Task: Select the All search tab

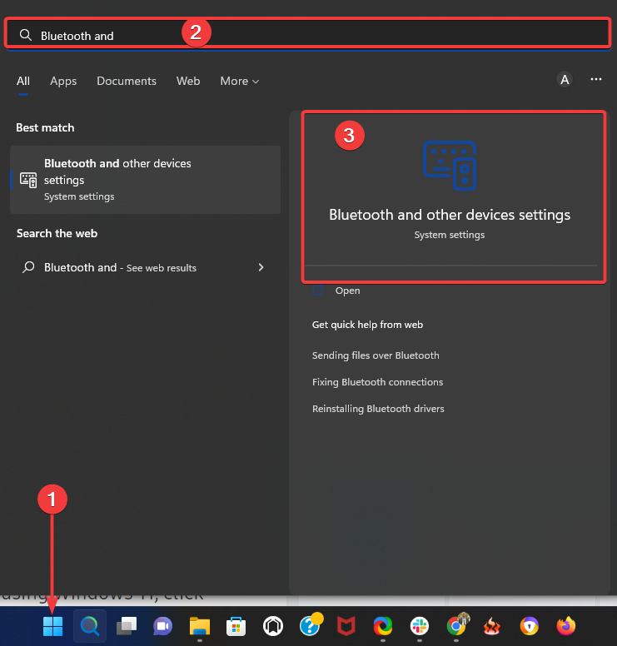Action: 23,81
